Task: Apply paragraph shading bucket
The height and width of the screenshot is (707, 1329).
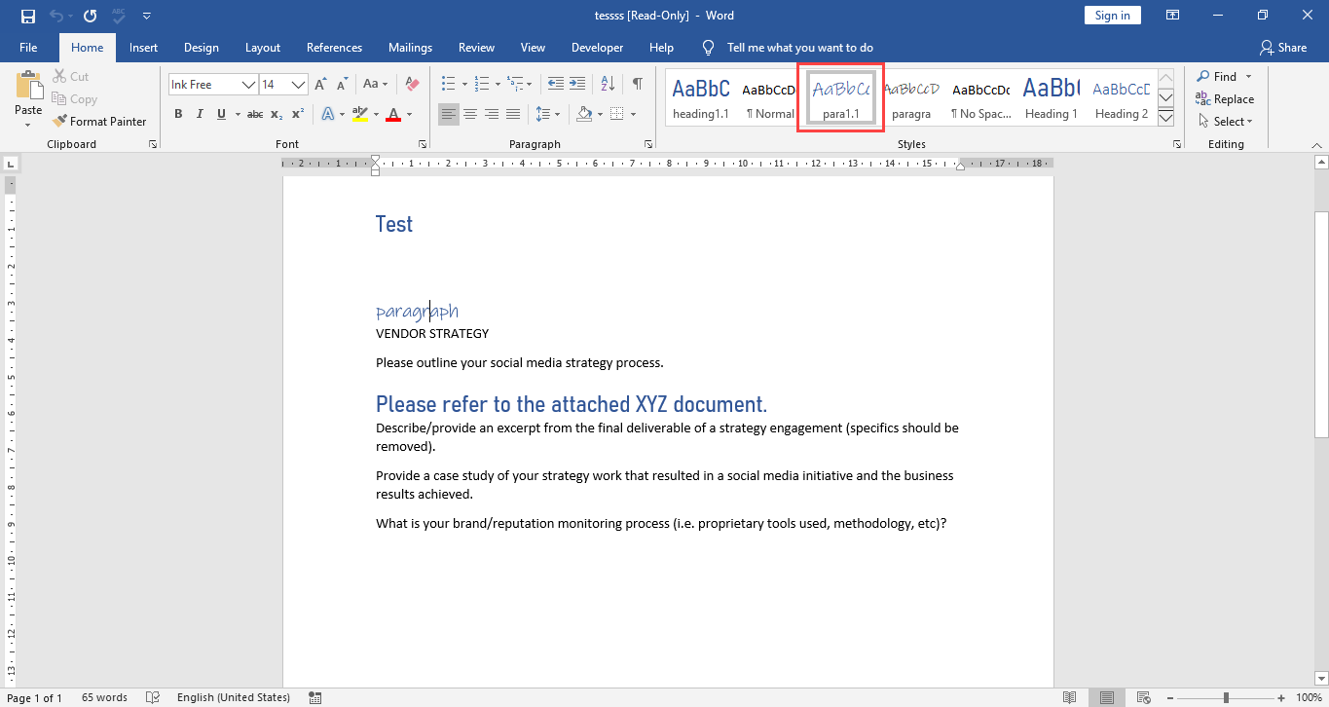Action: pos(584,114)
